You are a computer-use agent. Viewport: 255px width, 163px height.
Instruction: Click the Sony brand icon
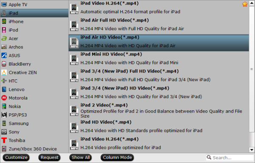(x=4, y=132)
